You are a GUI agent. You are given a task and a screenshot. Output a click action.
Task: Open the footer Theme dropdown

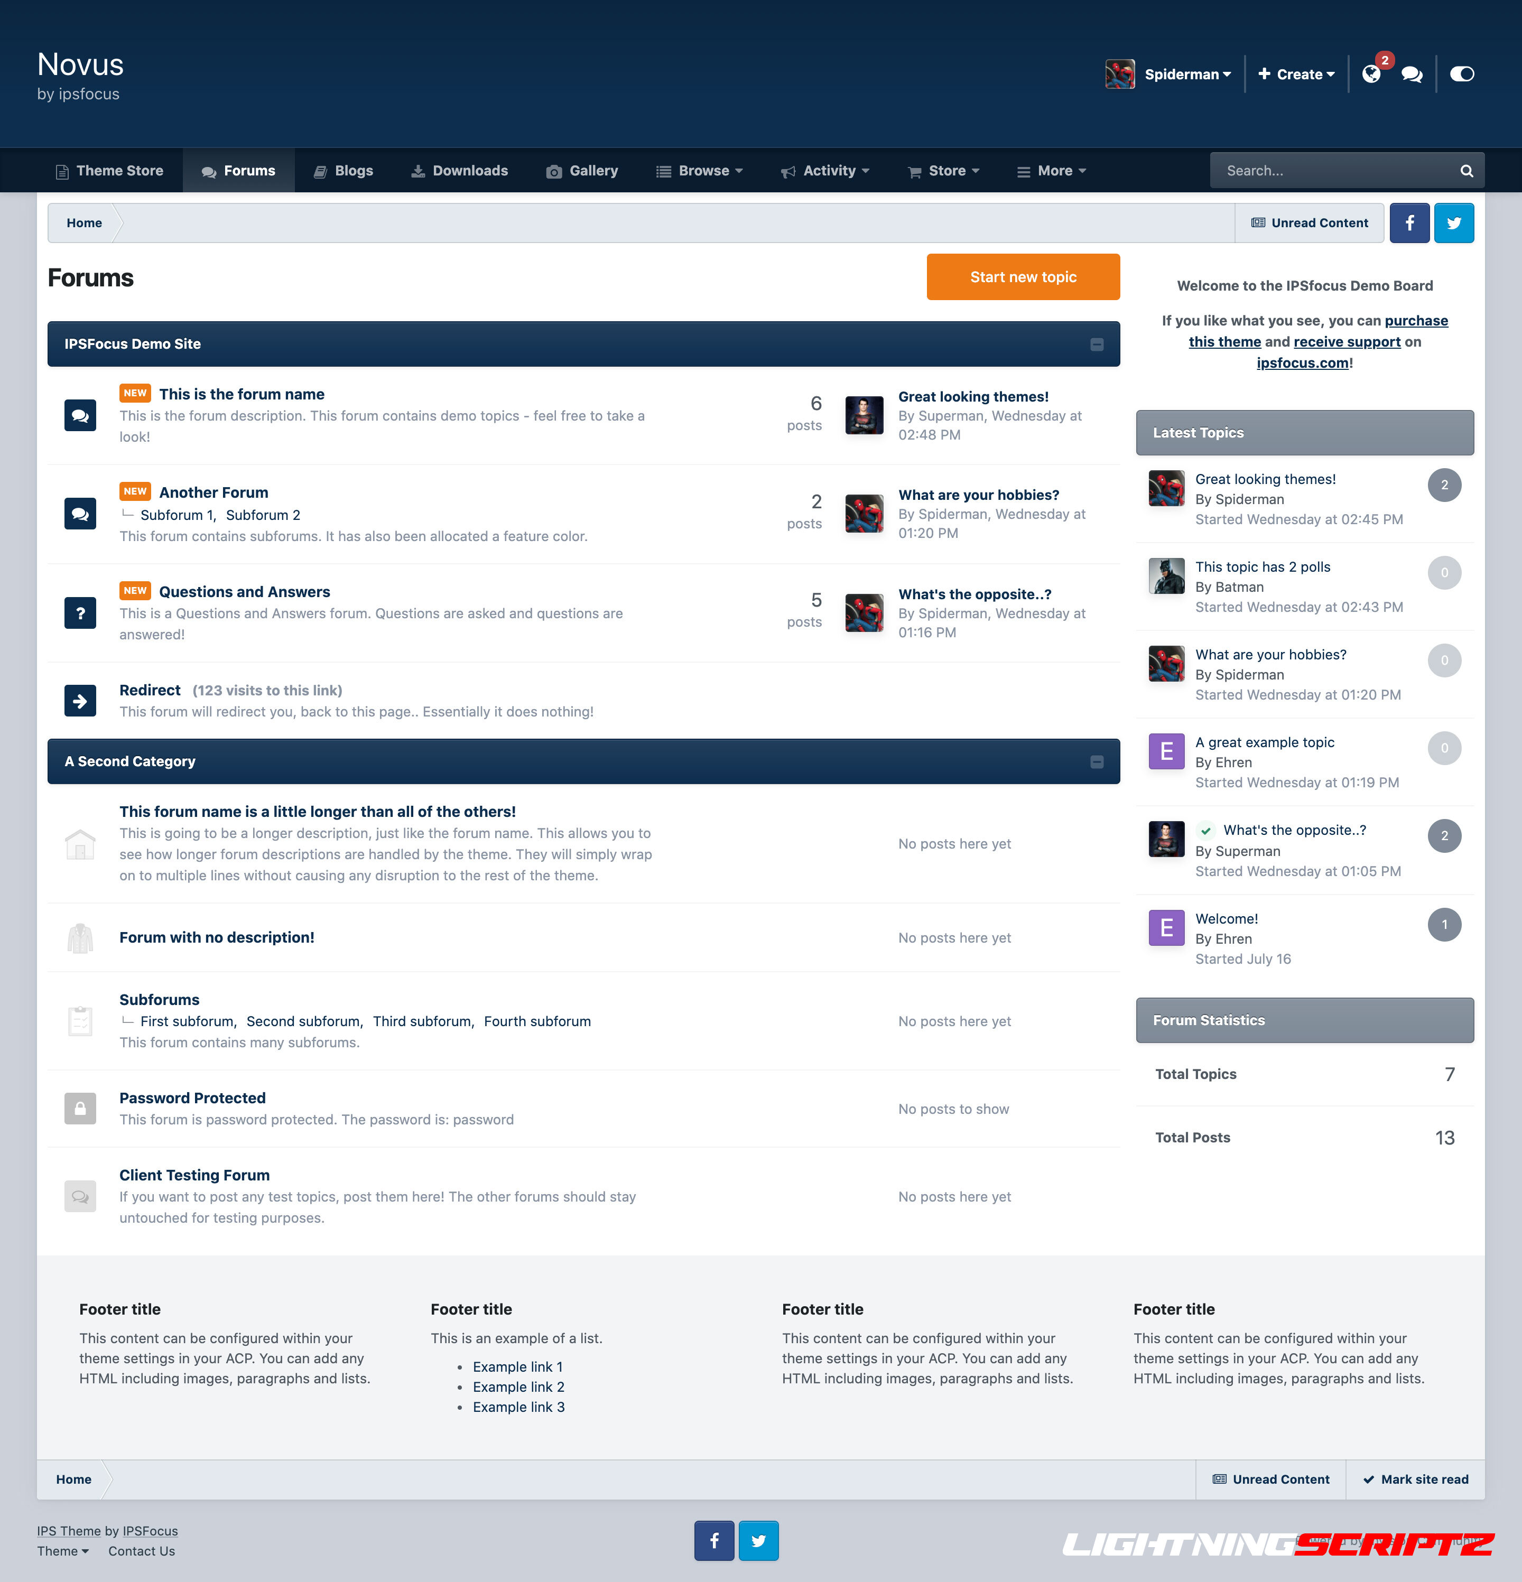[63, 1550]
